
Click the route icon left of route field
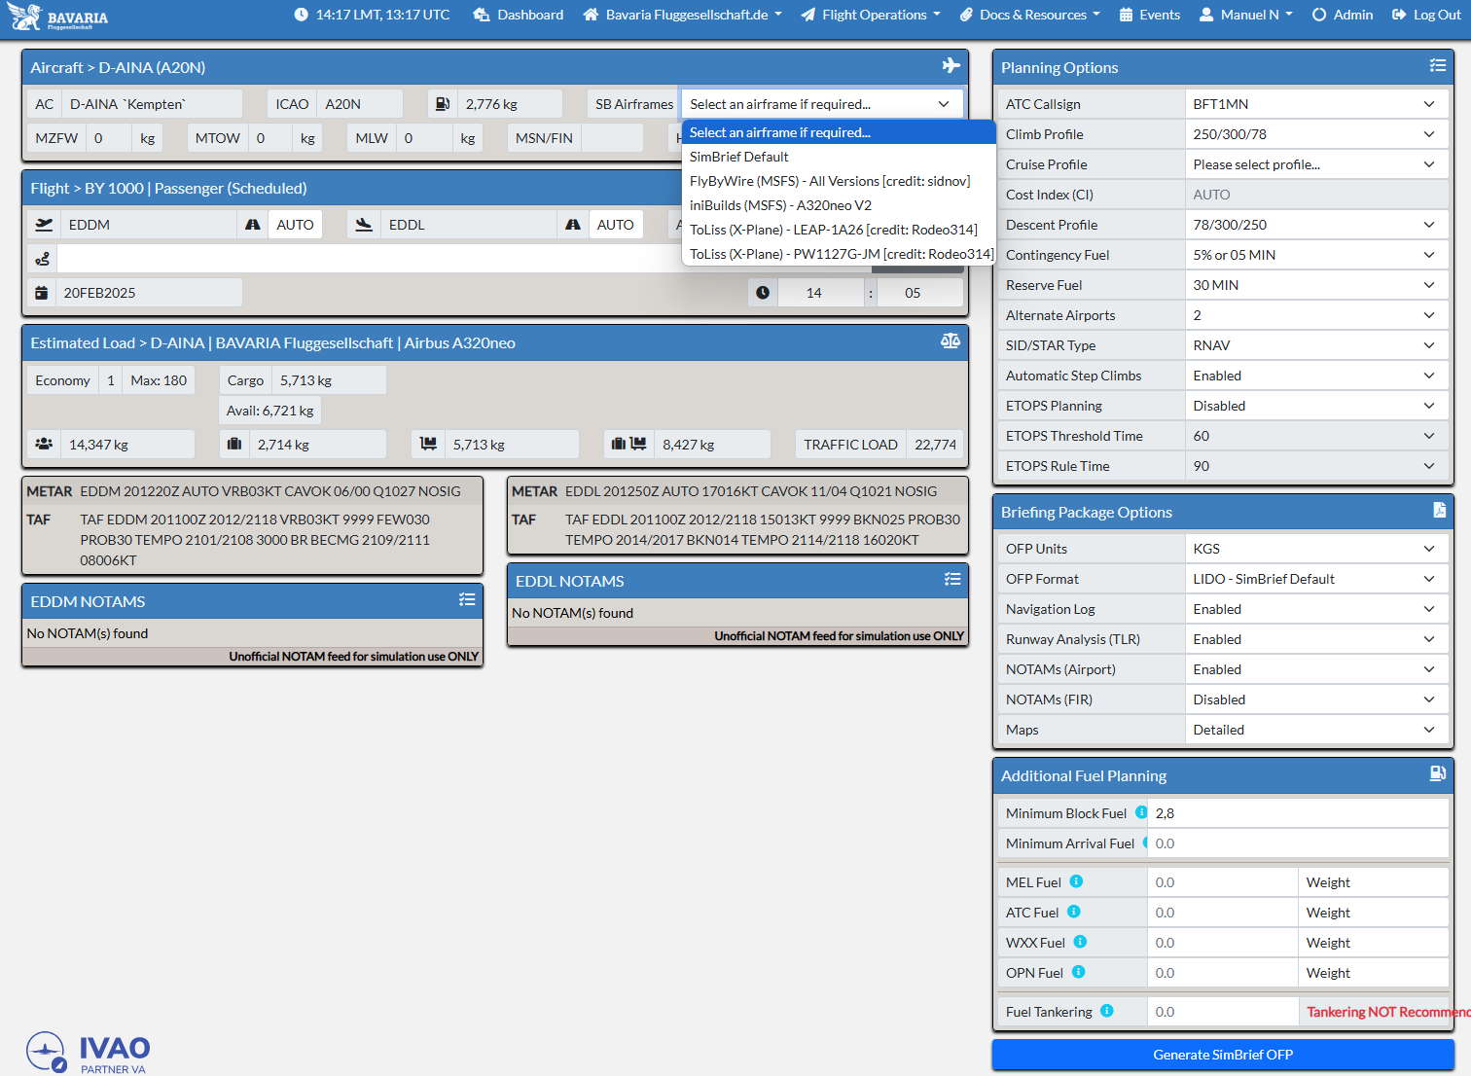click(42, 259)
